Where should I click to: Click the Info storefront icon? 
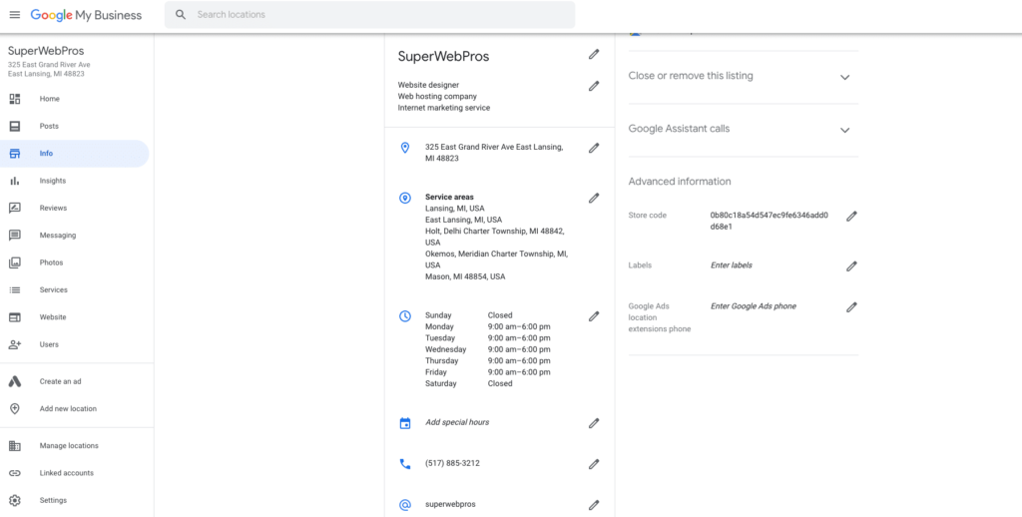(x=14, y=154)
